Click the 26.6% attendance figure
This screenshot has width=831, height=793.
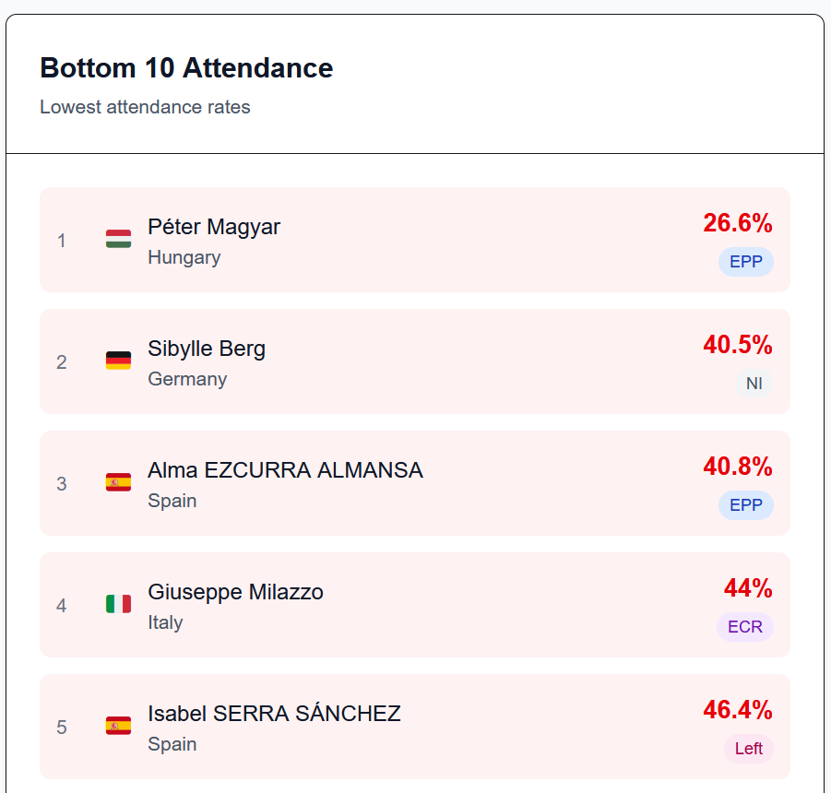tap(737, 223)
